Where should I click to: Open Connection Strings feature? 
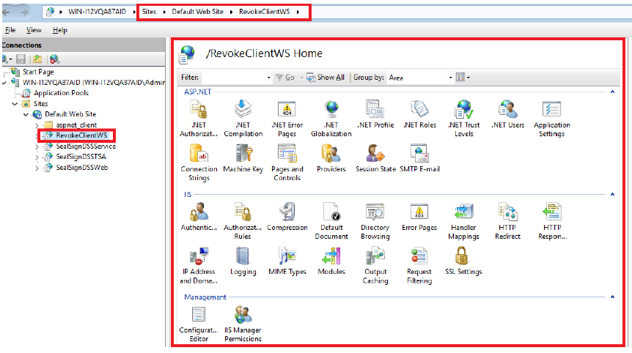tap(199, 157)
